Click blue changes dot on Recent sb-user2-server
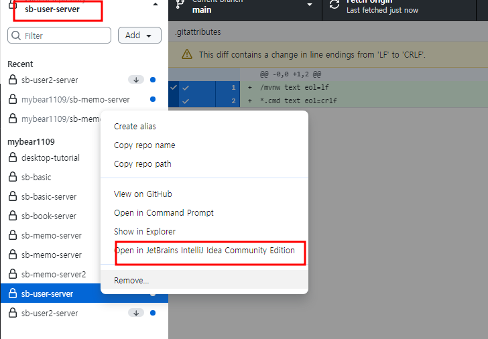488x339 pixels. point(153,80)
